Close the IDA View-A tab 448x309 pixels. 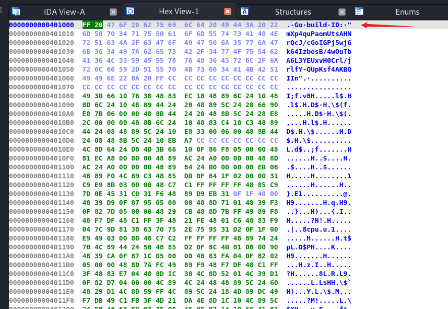pyautogui.click(x=113, y=12)
